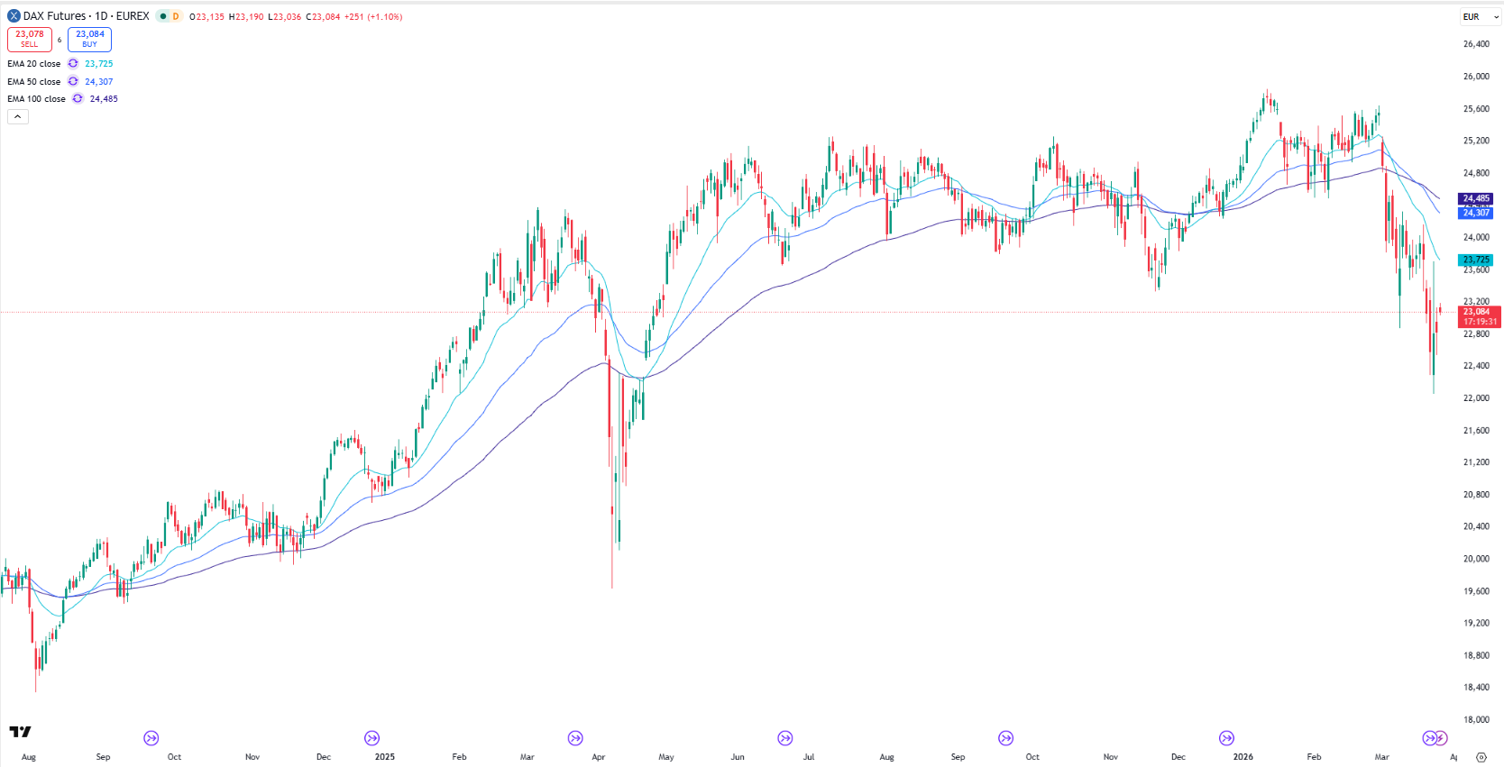Collapse the indicator legend with chevron button

click(18, 117)
